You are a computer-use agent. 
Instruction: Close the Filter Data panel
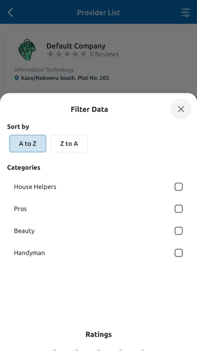(x=181, y=109)
